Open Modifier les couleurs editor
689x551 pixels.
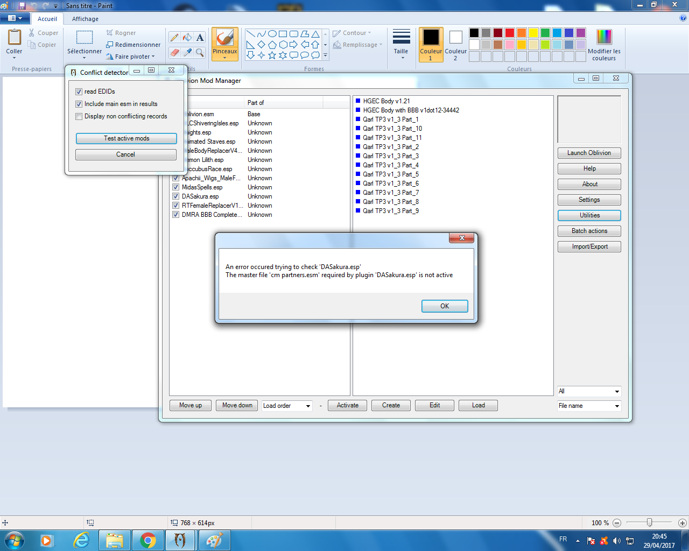click(604, 45)
